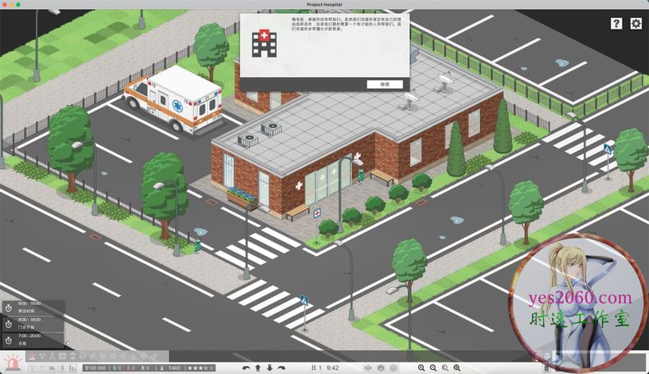
Task: Go up one floor with up arrow
Action: click(x=258, y=368)
